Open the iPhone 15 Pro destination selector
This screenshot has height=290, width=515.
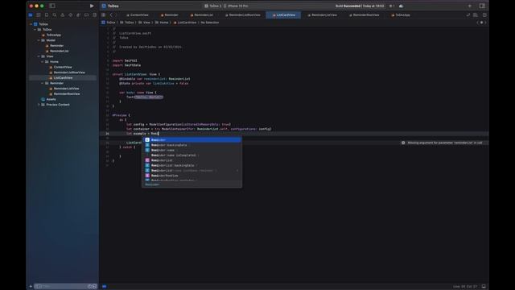(x=236, y=6)
